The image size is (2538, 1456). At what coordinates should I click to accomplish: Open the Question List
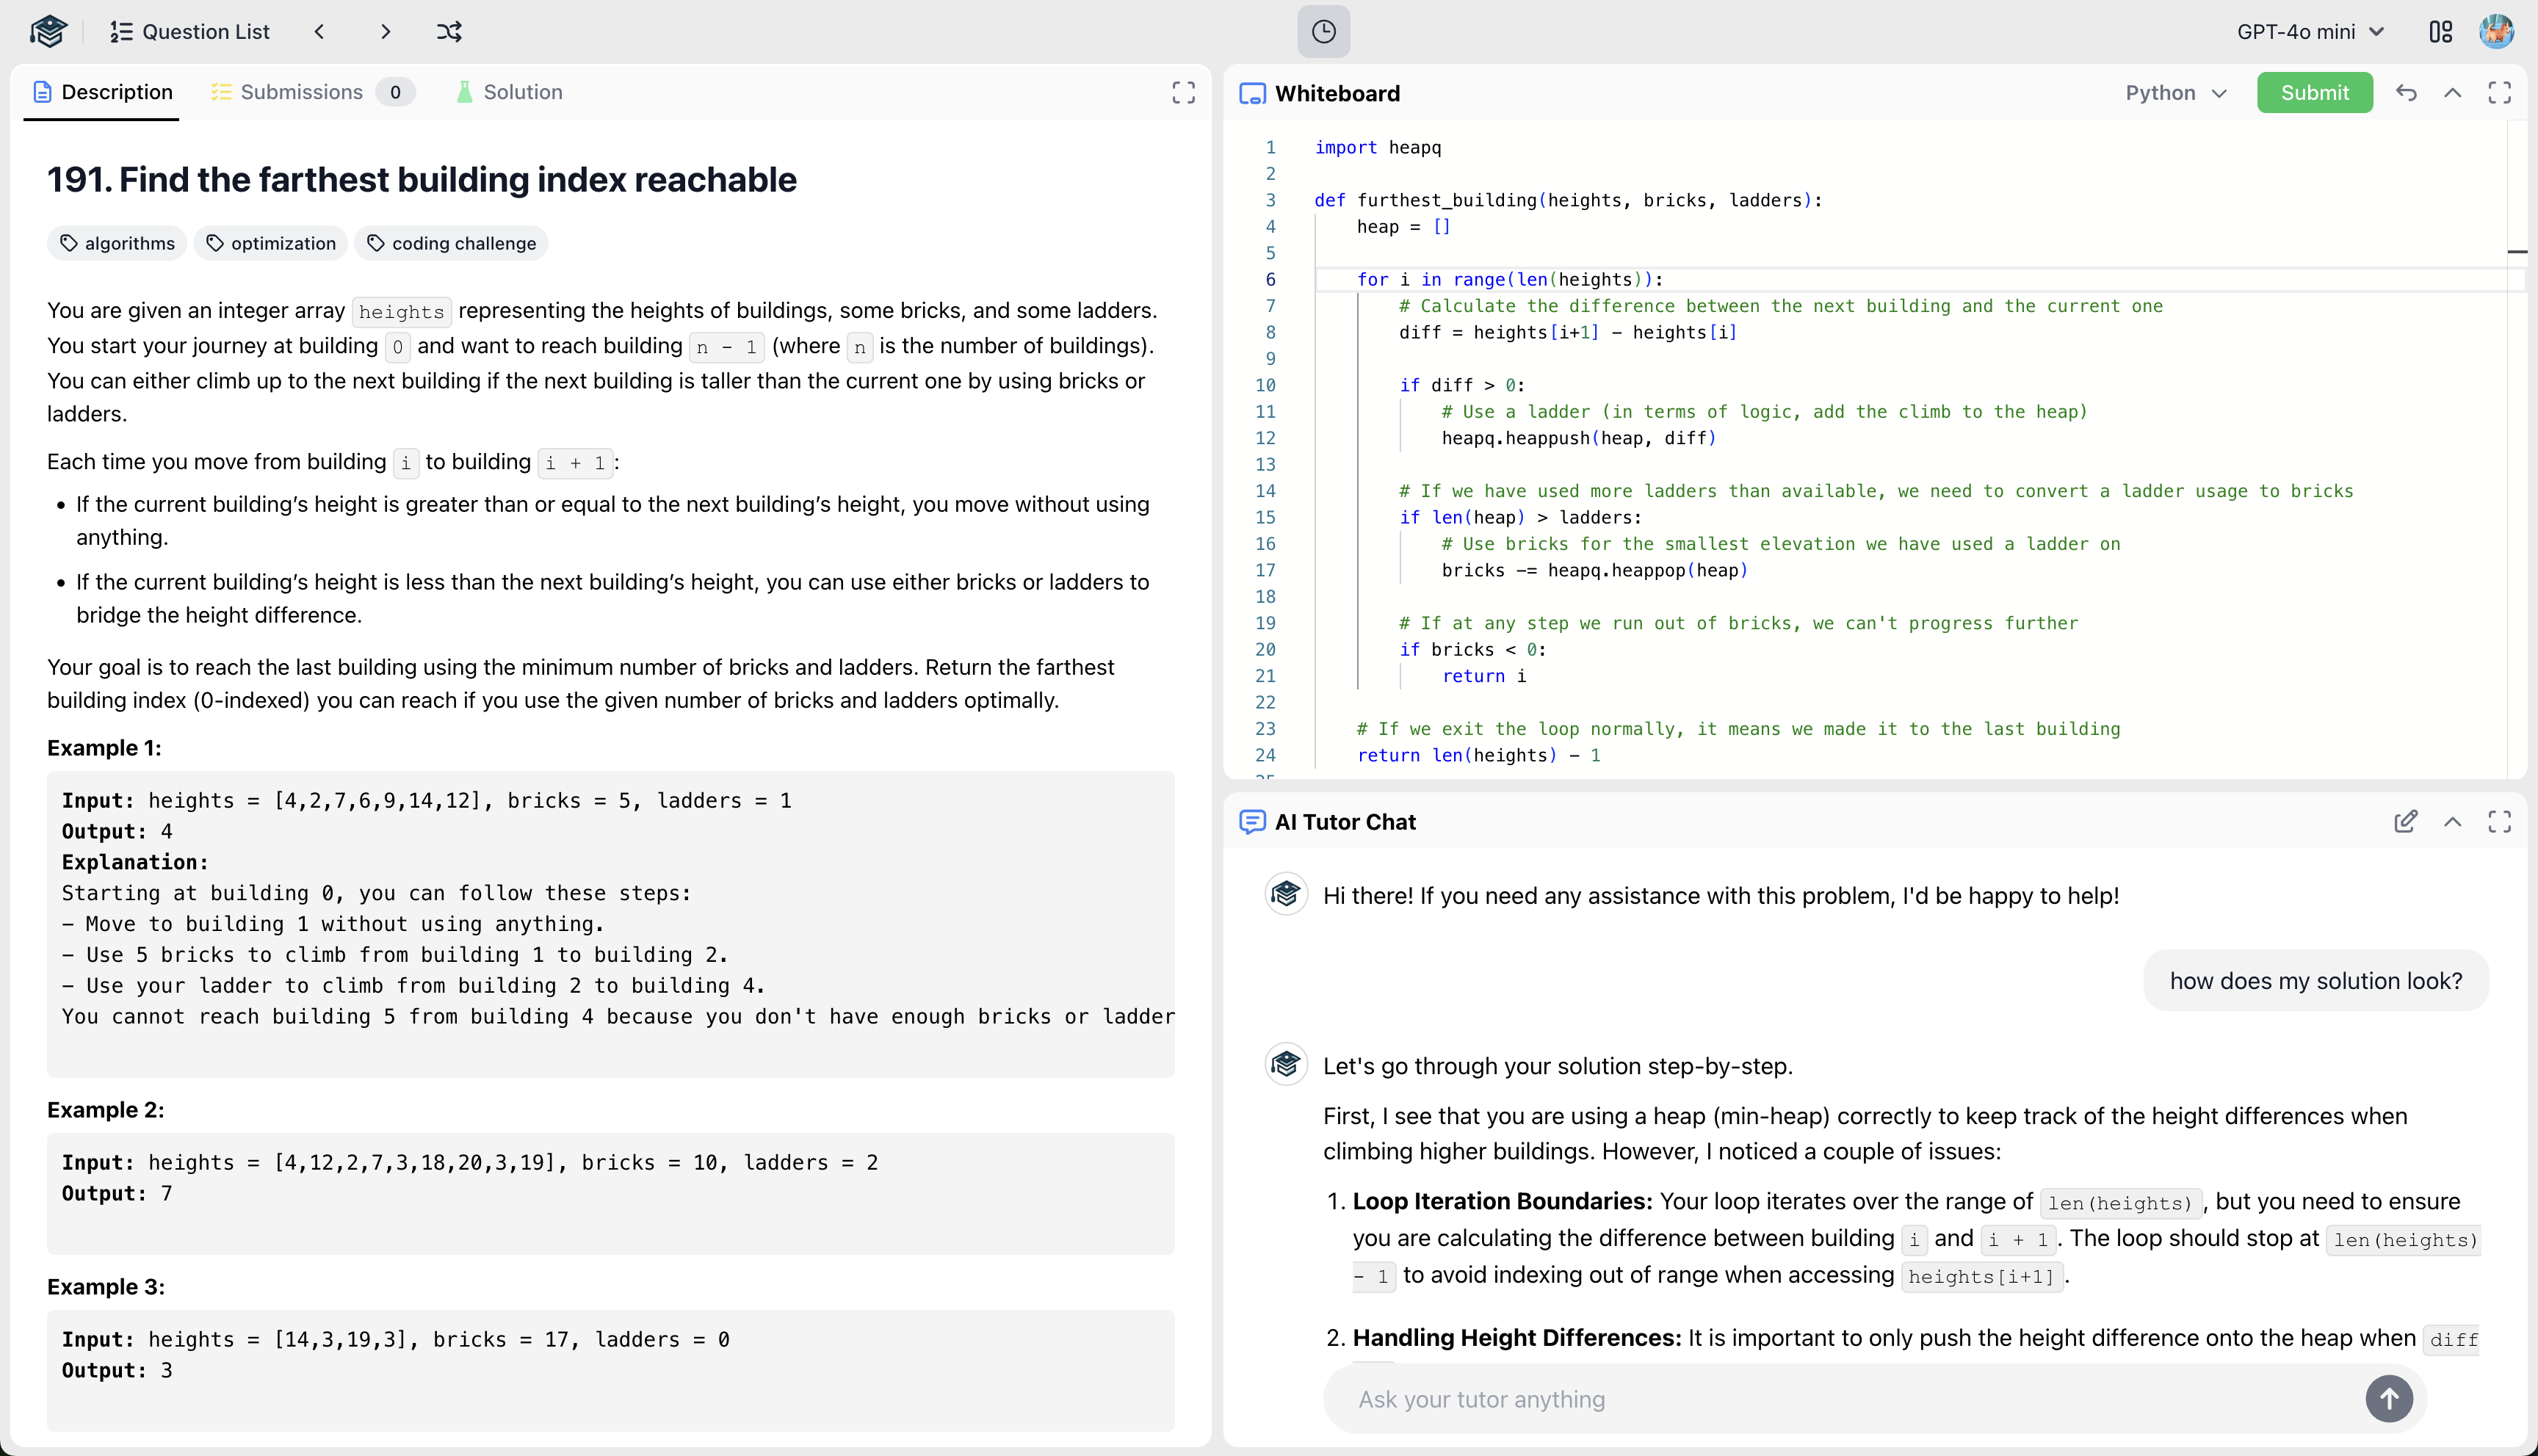coord(190,32)
